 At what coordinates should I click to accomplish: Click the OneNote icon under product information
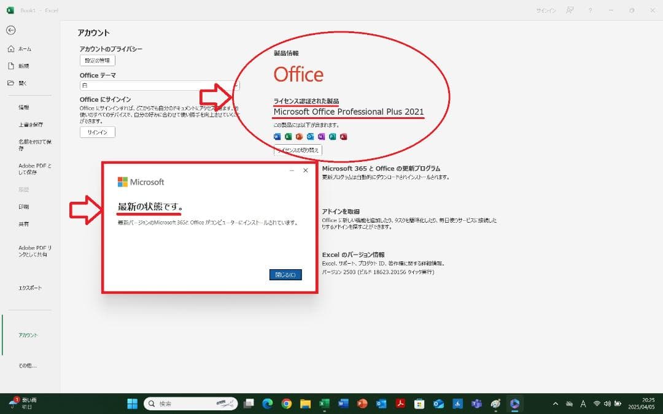pyautogui.click(x=321, y=136)
